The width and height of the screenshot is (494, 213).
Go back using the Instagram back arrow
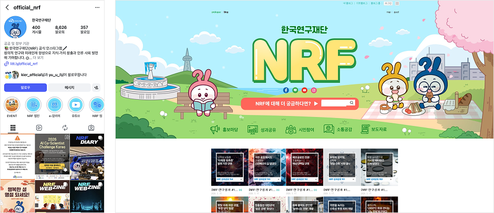[x=7, y=7]
